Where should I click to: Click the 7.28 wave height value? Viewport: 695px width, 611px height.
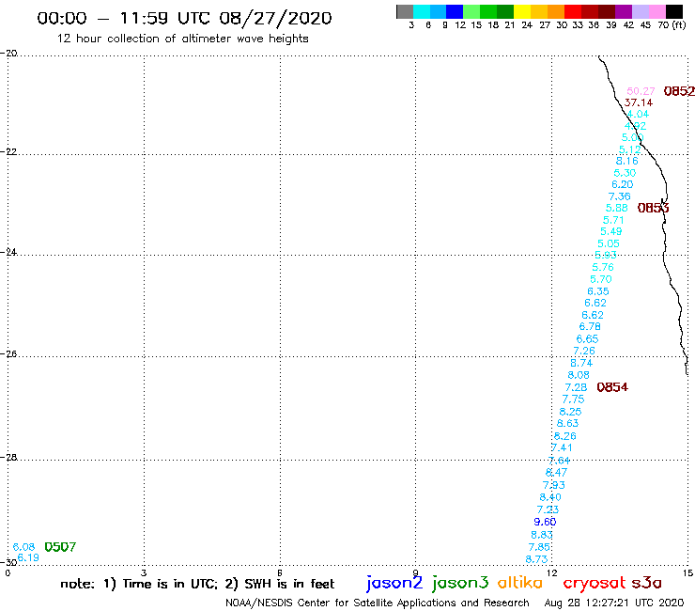(x=576, y=387)
